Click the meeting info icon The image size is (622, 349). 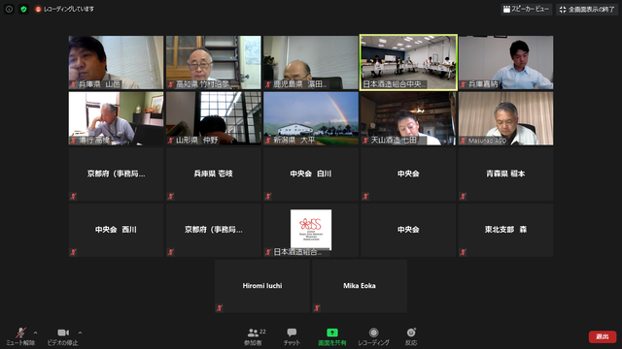coord(9,9)
